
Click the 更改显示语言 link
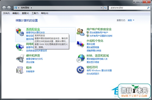(93, 62)
